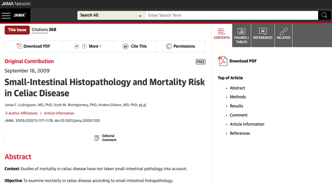This screenshot has height=184, width=332.
Task: Share article via Facebook icon
Action: tap(85, 46)
